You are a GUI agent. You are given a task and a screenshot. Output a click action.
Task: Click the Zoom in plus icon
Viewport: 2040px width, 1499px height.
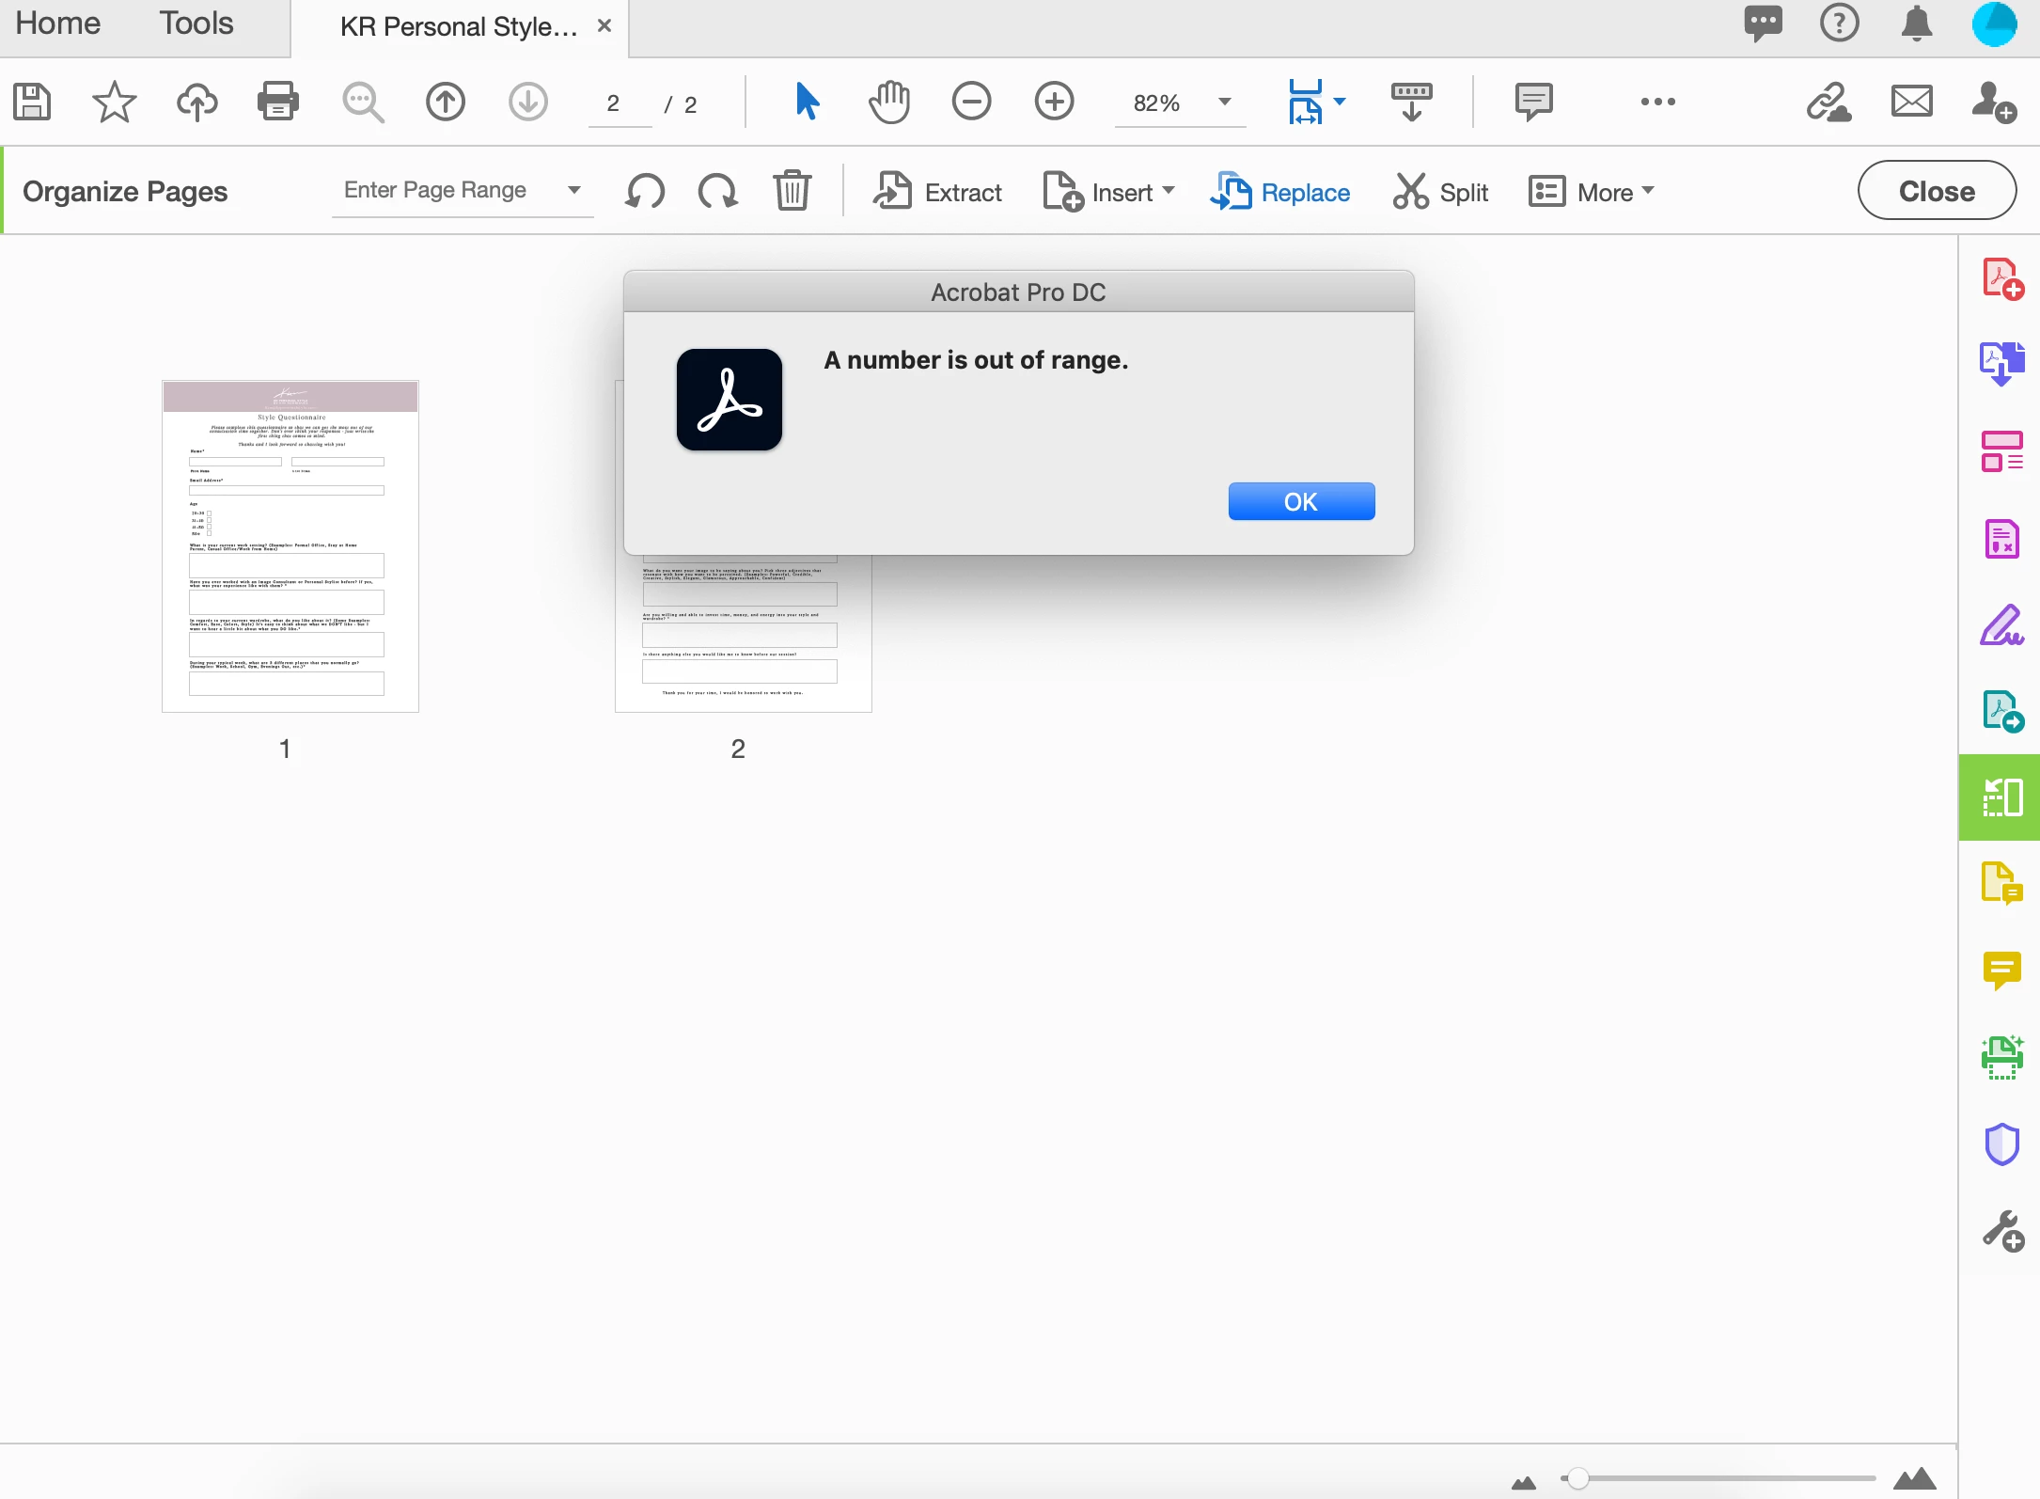pos(1054,102)
